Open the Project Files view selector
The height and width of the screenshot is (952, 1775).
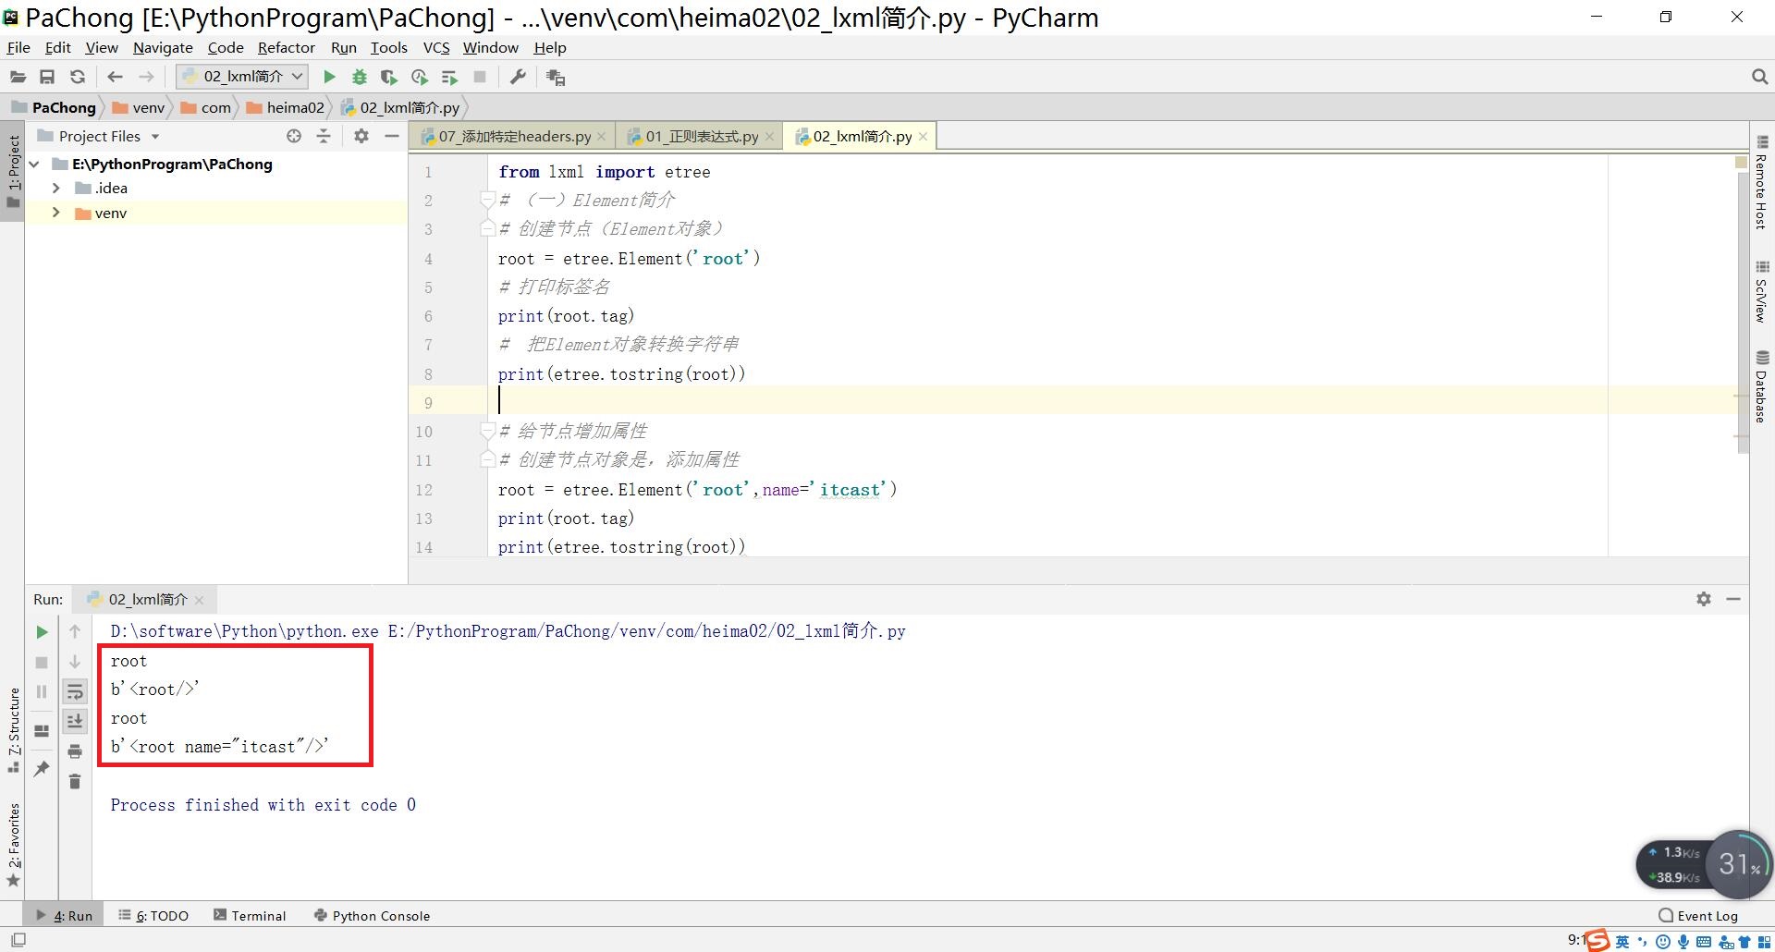coord(102,136)
